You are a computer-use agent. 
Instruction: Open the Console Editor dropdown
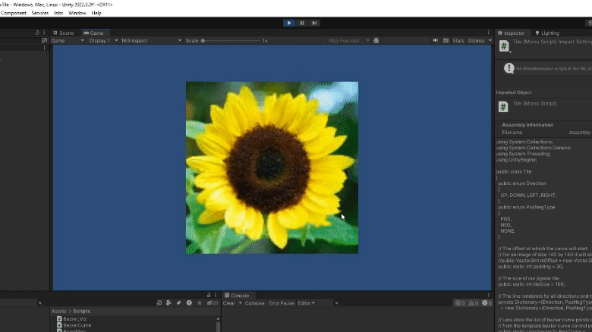(306, 303)
